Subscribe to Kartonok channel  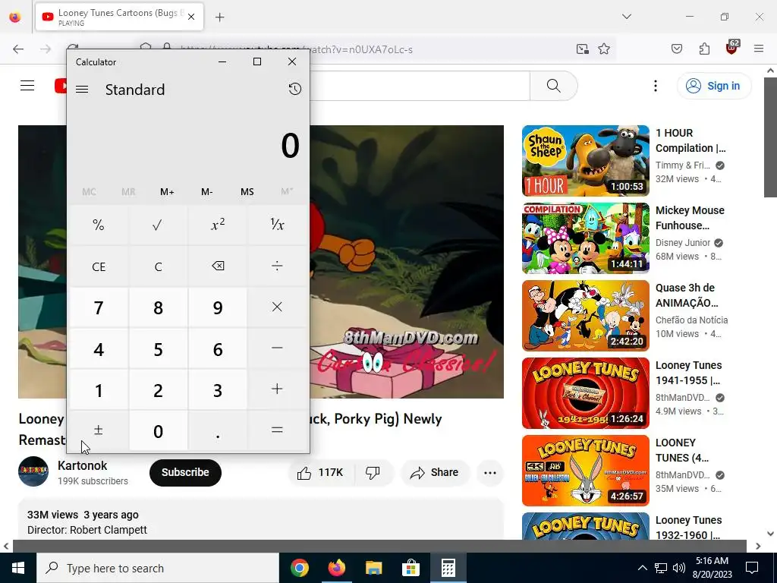185,472
